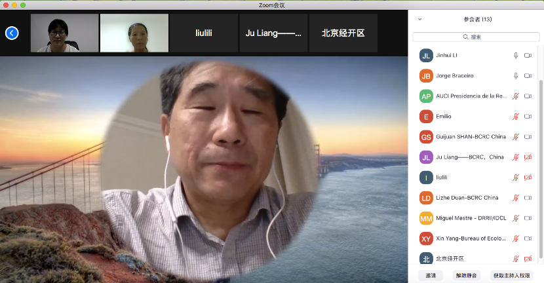This screenshot has height=283, width=544.
Task: Toggle 北京经开区 muted microphone icon
Action: pyautogui.click(x=516, y=259)
